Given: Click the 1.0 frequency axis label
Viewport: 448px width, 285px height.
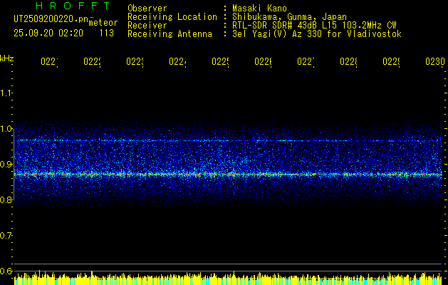Looking at the screenshot, I should click(x=6, y=129).
